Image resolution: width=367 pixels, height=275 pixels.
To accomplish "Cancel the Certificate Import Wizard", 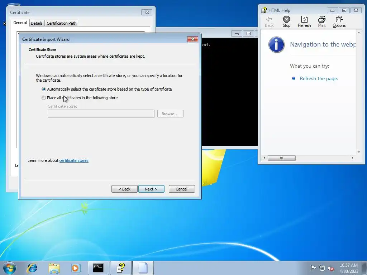I will (182, 189).
